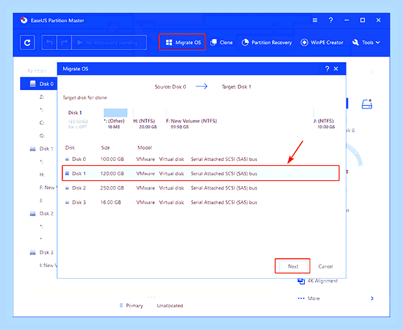Screen dimensions: 403x330
Task: Open help from the main title bar
Action: (331, 20)
